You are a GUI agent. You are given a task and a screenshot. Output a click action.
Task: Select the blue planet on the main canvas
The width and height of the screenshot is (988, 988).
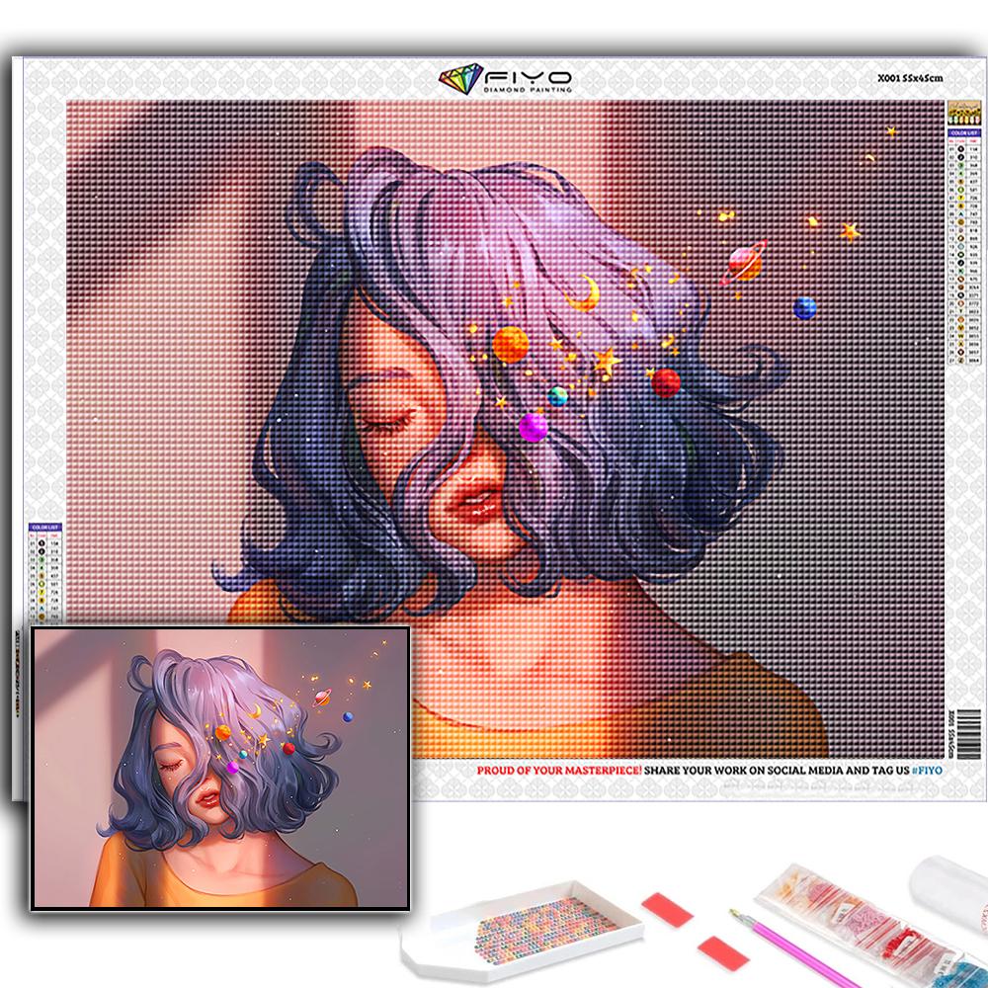click(805, 307)
